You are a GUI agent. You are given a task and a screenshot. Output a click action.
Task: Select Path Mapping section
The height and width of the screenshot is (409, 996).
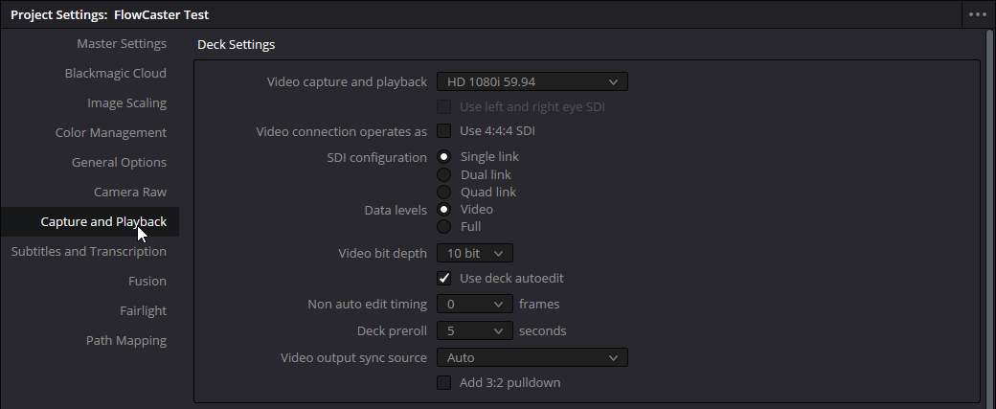pos(126,340)
